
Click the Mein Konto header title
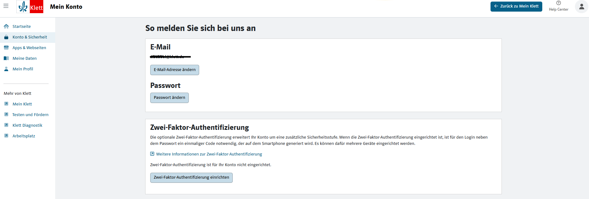(x=66, y=7)
